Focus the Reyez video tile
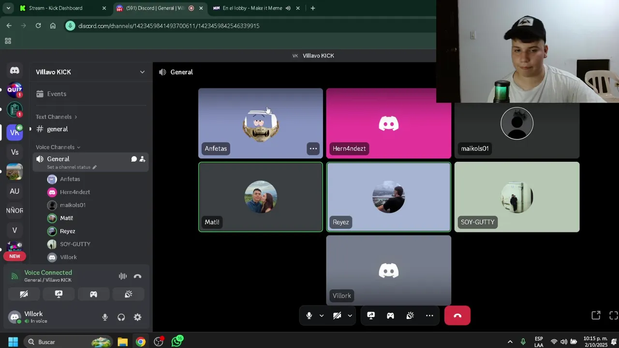619x348 pixels. coord(389,197)
